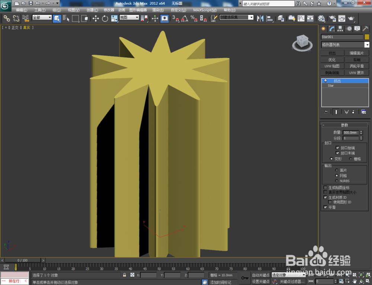Open reference coordinate 视图 dropdown
The width and height of the screenshot is (372, 285).
click(x=129, y=17)
